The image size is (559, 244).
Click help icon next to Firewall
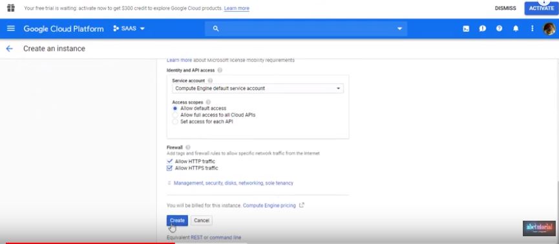coord(188,147)
